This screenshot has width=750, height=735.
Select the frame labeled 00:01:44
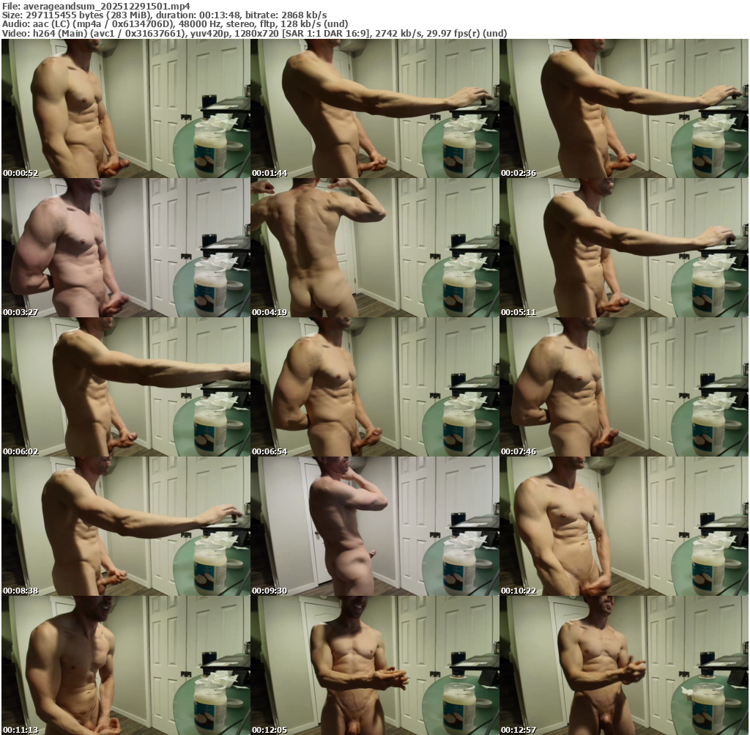tap(374, 108)
